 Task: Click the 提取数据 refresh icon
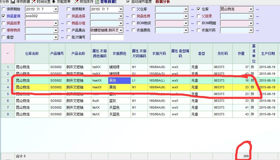coord(97,2)
